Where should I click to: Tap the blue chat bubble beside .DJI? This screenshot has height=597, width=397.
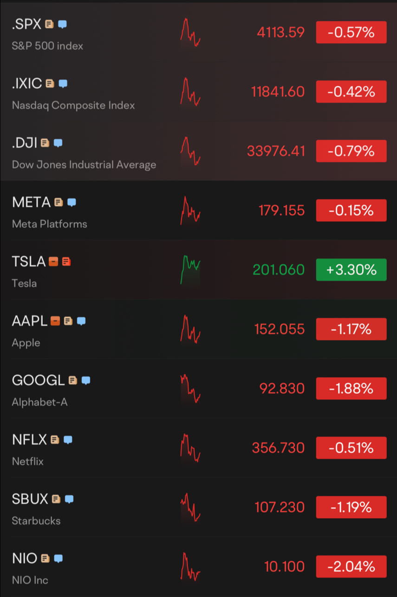point(58,143)
